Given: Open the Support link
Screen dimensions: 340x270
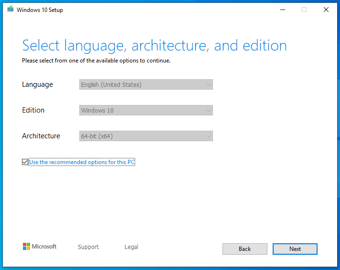Looking at the screenshot, I should (x=88, y=247).
